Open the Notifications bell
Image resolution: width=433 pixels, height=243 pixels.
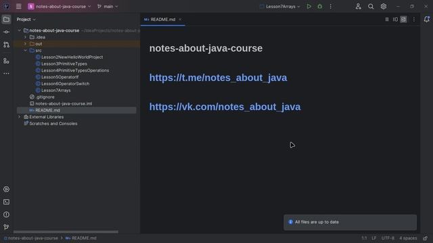[x=427, y=20]
